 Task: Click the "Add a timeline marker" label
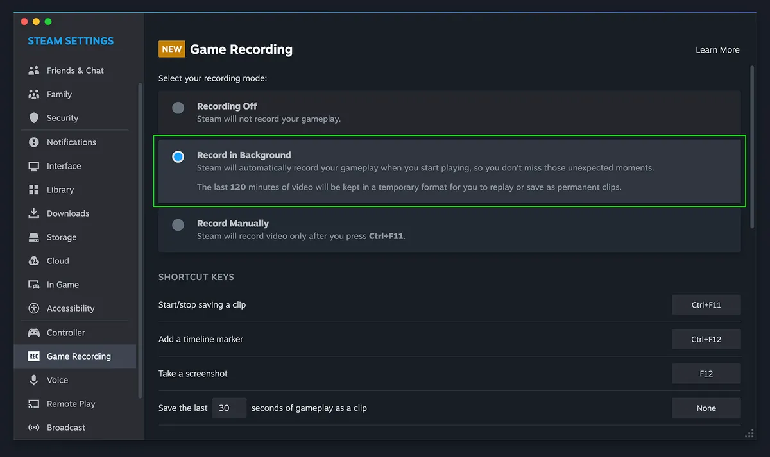(201, 339)
